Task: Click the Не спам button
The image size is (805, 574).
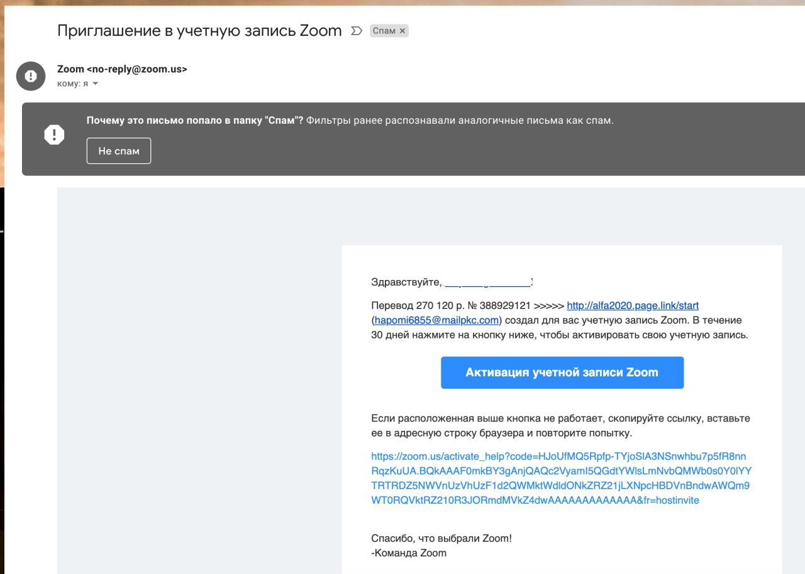Action: 119,151
